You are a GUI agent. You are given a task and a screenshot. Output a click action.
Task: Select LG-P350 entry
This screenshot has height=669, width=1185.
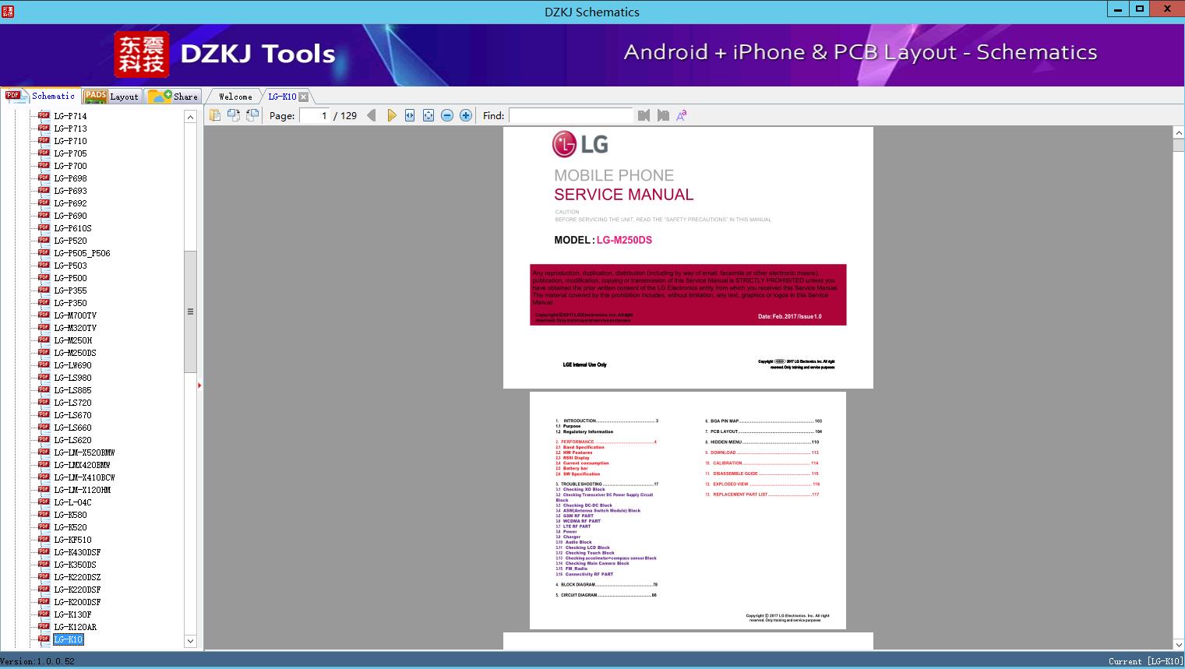(70, 303)
